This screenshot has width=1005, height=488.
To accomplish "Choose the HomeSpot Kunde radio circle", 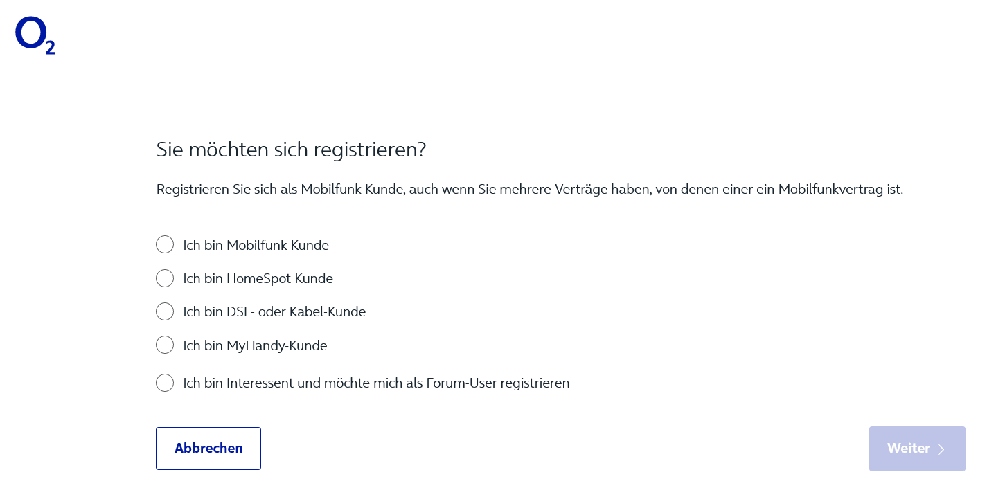I will [165, 278].
